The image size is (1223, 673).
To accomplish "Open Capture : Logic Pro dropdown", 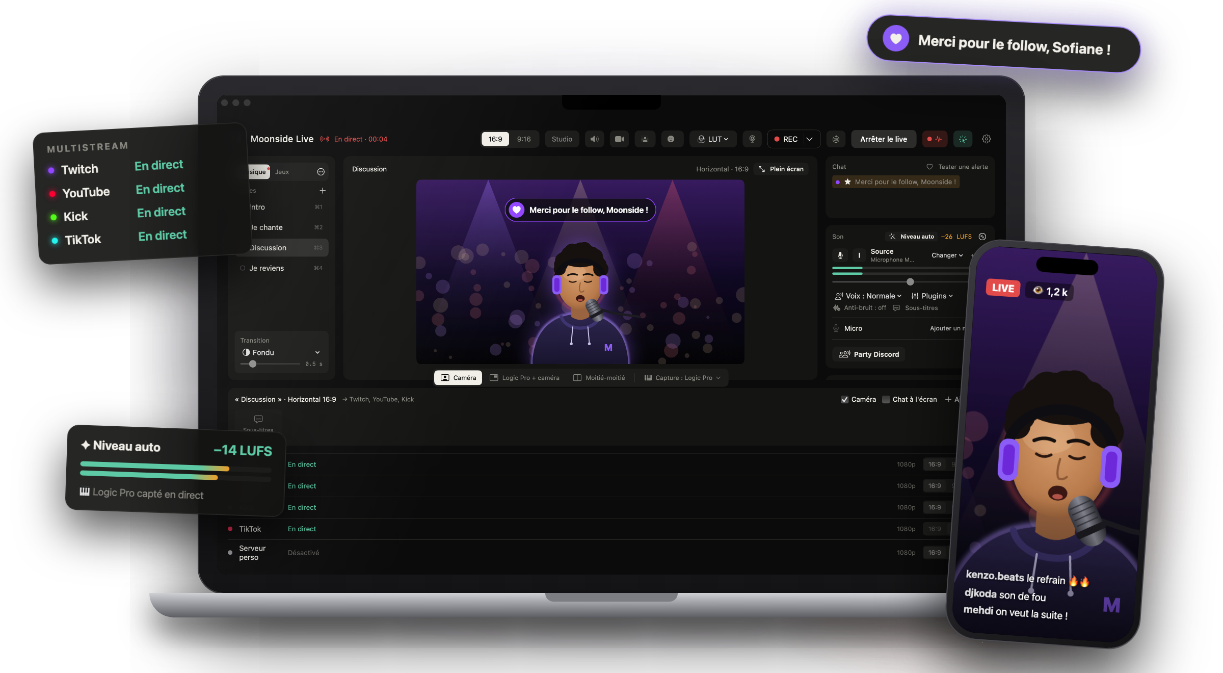I will pos(682,378).
